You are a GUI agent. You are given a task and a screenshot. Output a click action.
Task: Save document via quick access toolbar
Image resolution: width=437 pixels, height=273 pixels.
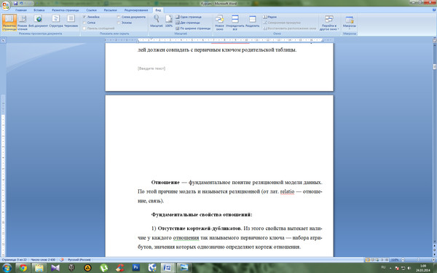pos(15,4)
